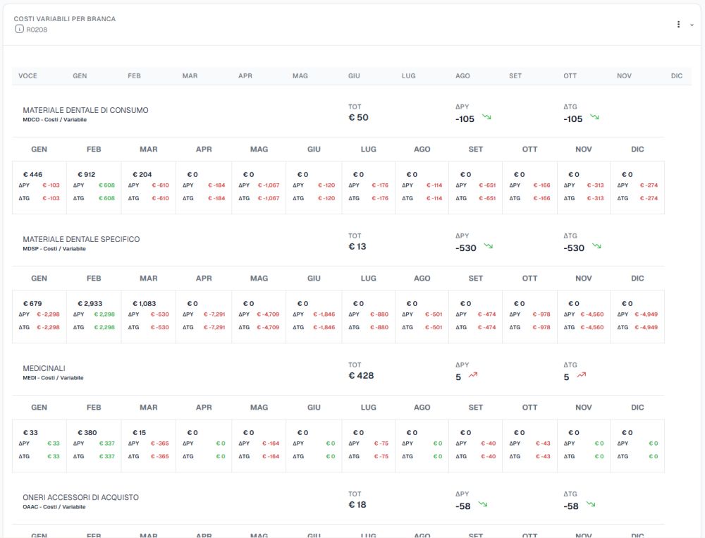Viewport: 705px width, 538px height.
Task: Click the VOCE column header
Action: [28, 76]
